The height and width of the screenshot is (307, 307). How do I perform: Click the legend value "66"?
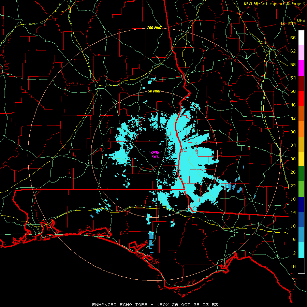pos(293,38)
